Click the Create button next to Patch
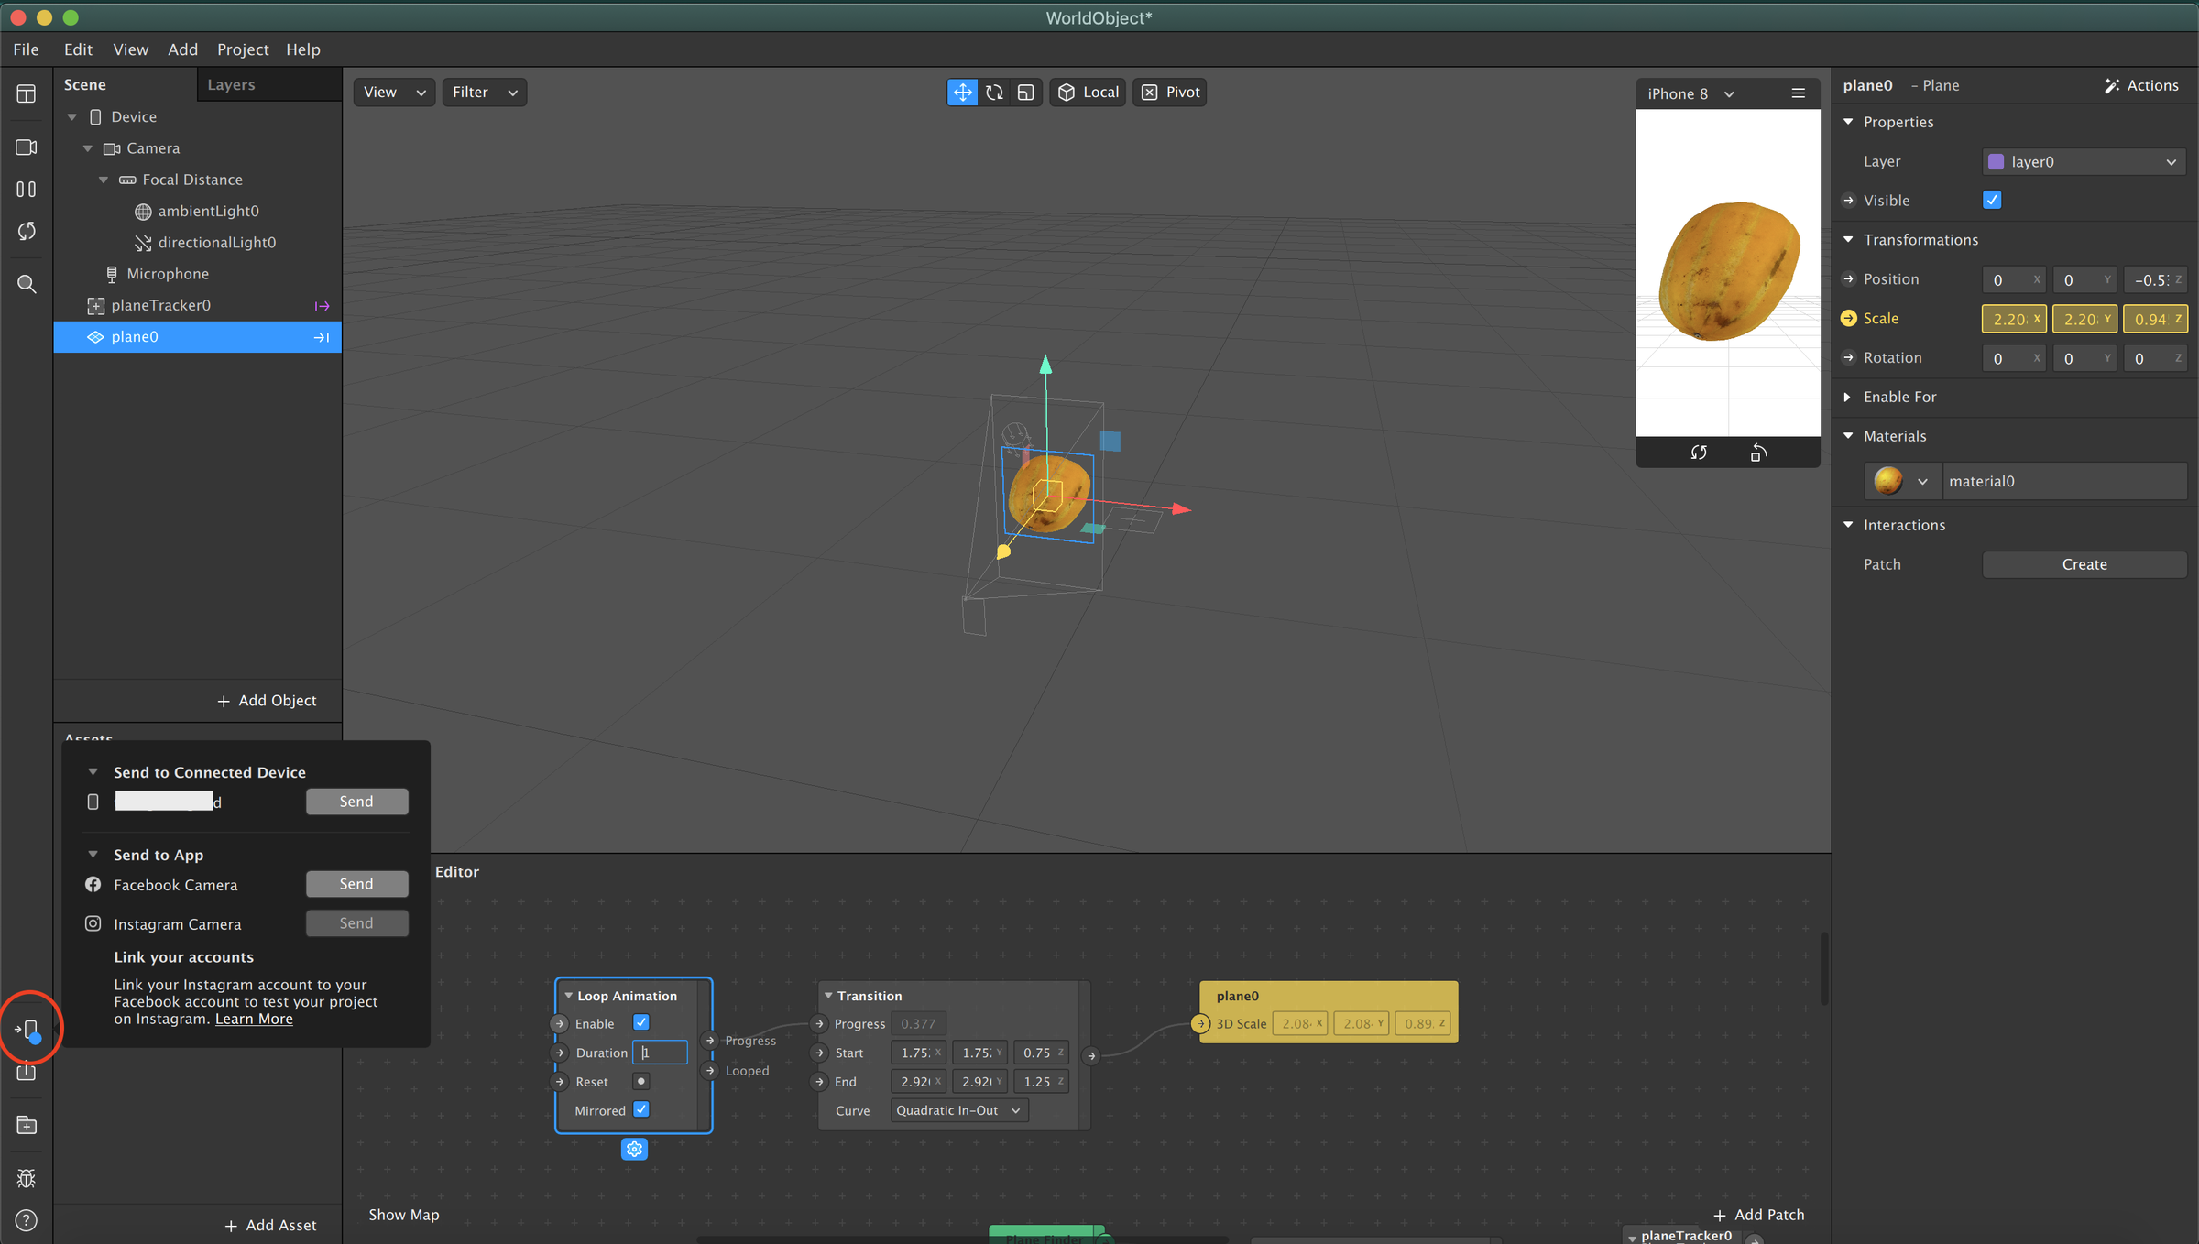Viewport: 2199px width, 1244px height. pos(2084,563)
